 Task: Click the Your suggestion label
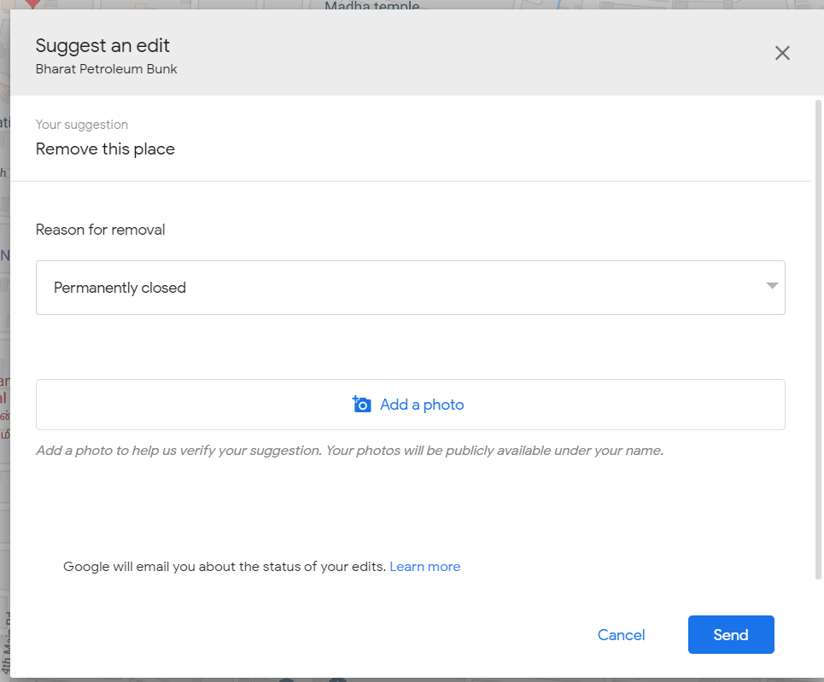click(82, 125)
